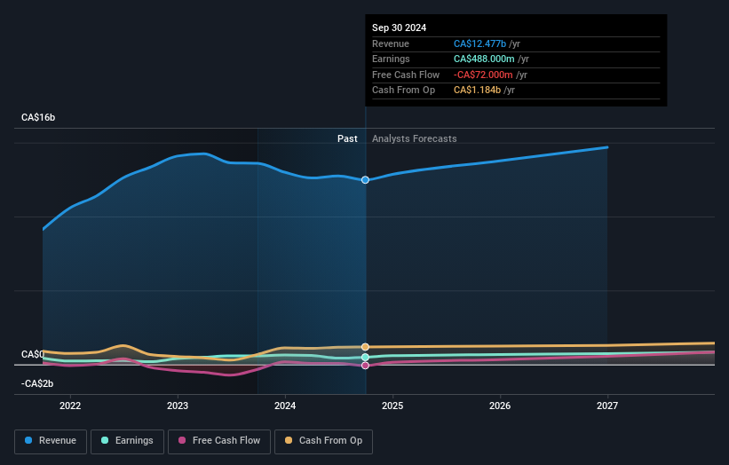
Task: Click the revenue forecast line endpoint at 2027
Action: click(x=606, y=147)
